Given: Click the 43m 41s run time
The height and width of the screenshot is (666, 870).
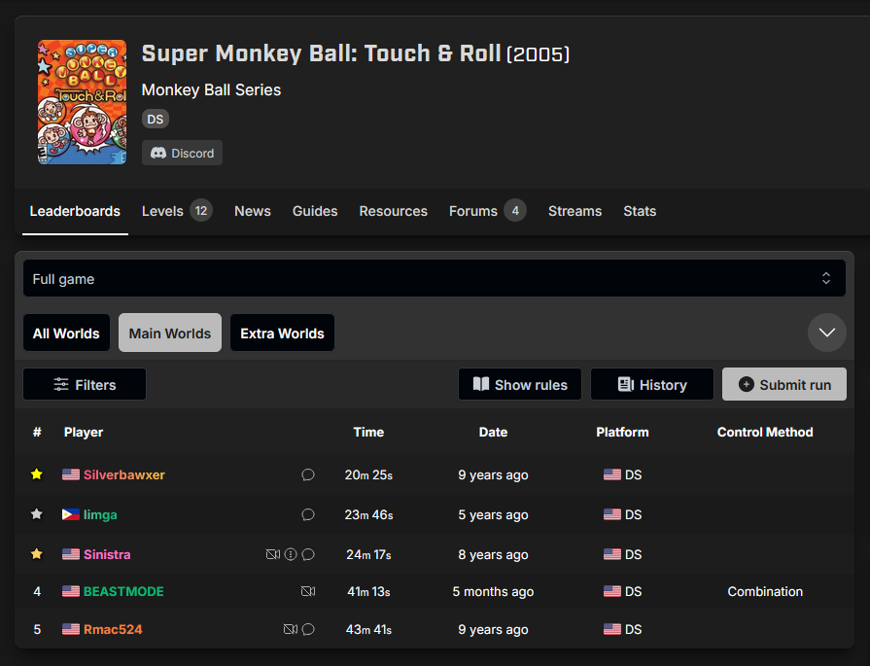Looking at the screenshot, I should click(368, 629).
